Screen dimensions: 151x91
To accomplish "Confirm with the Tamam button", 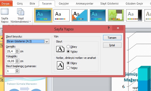I will point(112,38).
